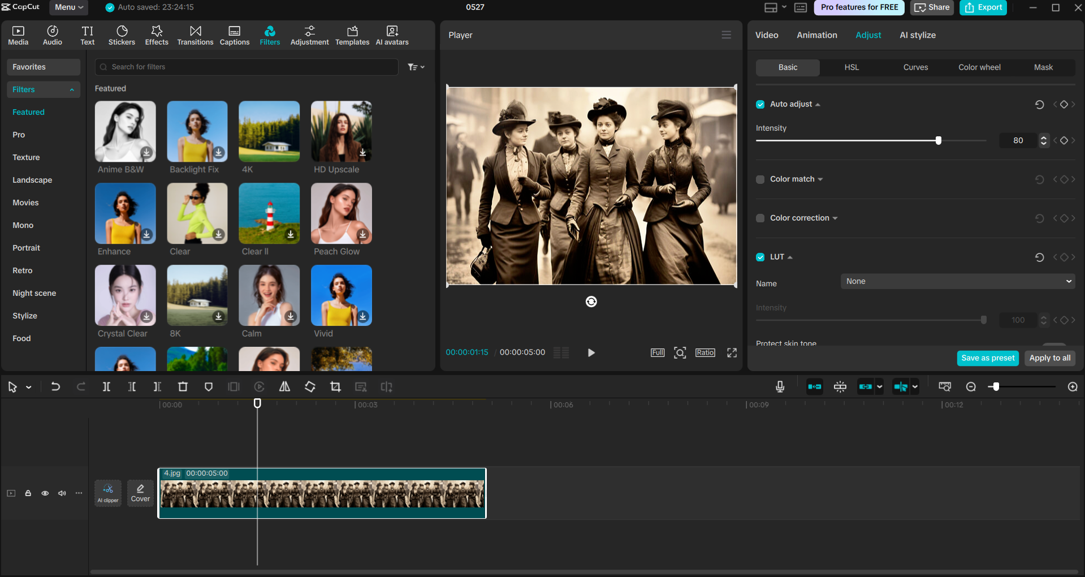Switch to the Curves tab
The height and width of the screenshot is (577, 1085).
pos(915,67)
